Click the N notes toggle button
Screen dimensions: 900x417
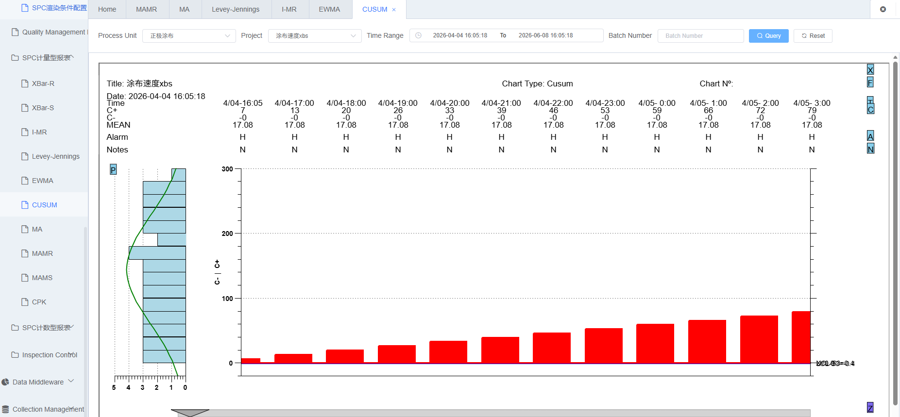pyautogui.click(x=870, y=149)
